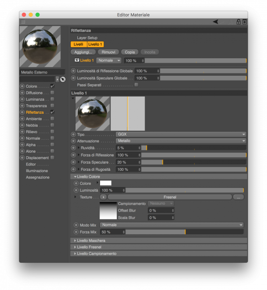Click the white Colore swatch
Image resolution: width=267 pixels, height=290 pixels.
click(x=105, y=183)
